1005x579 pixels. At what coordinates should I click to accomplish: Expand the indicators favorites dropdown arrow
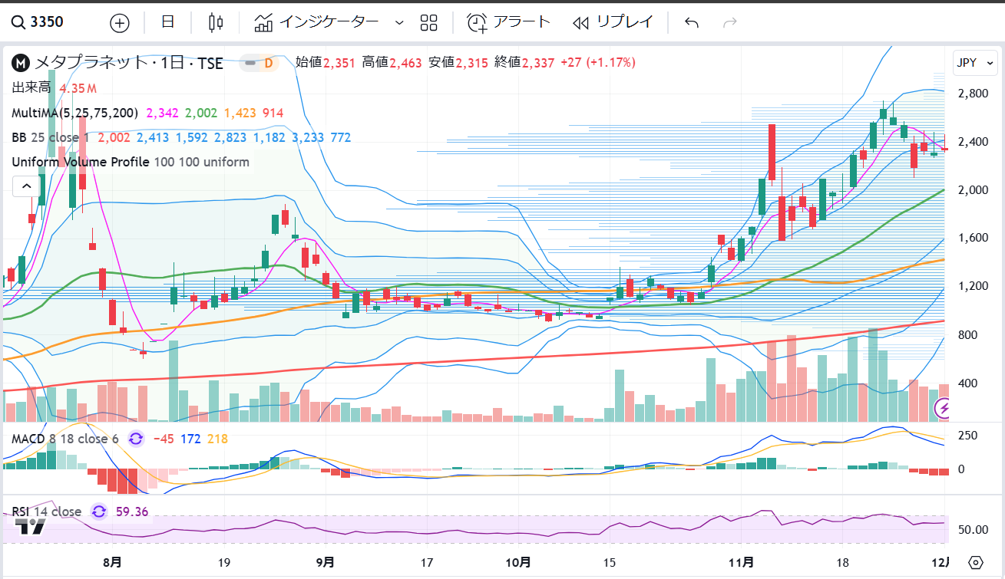(398, 22)
